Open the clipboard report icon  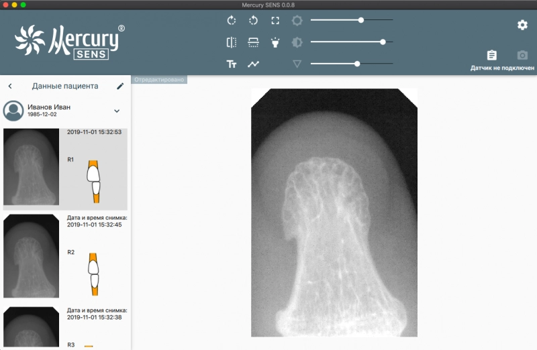492,56
